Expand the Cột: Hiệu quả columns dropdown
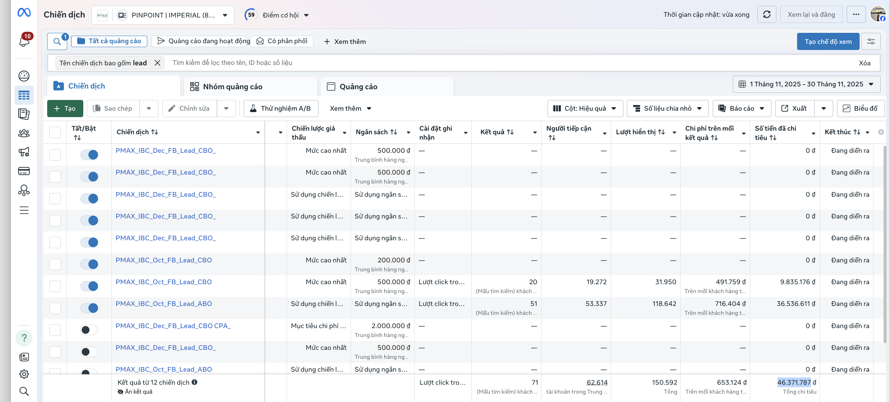The image size is (890, 402). (x=585, y=109)
